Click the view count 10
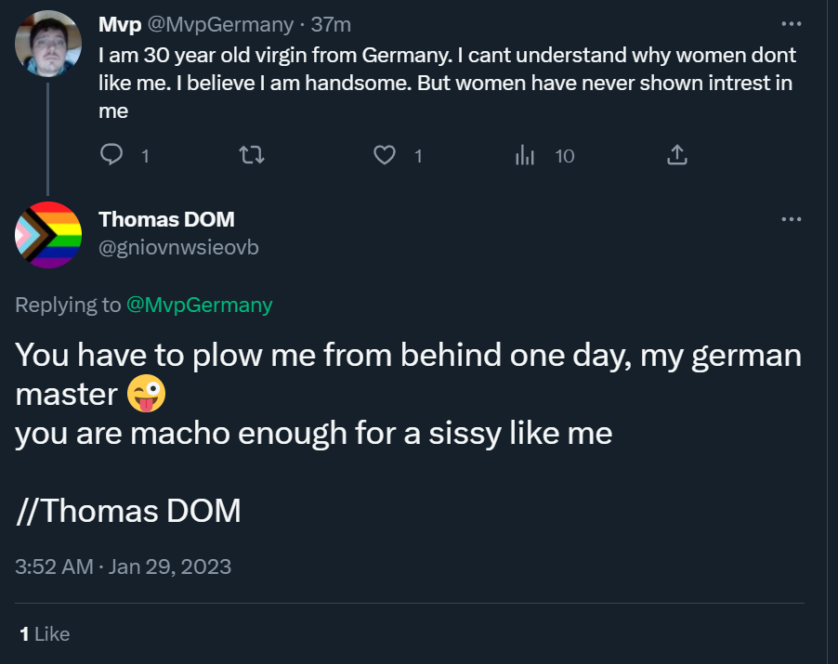838x664 pixels. click(564, 156)
